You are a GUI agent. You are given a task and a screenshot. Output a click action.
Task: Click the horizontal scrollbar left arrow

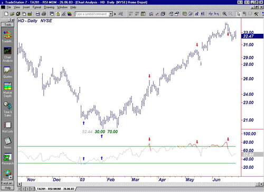[20, 184]
